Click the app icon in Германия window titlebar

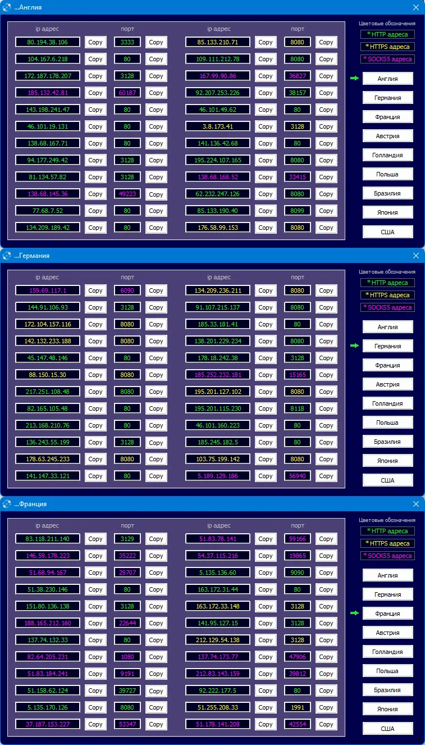tap(7, 256)
